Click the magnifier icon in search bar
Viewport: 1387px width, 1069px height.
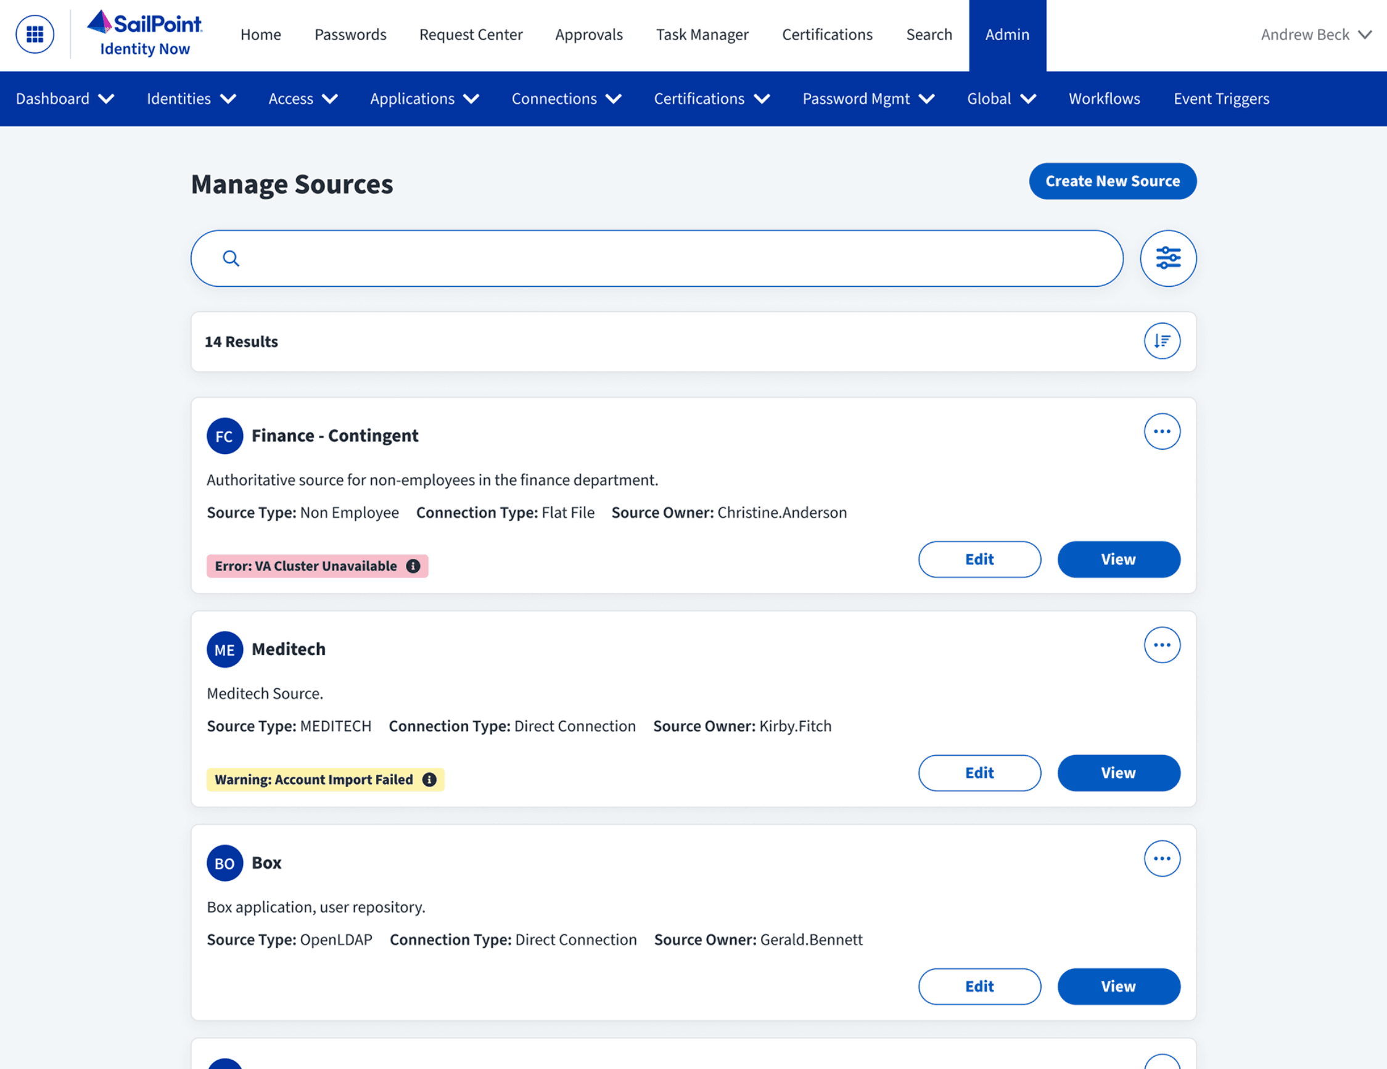click(x=231, y=258)
